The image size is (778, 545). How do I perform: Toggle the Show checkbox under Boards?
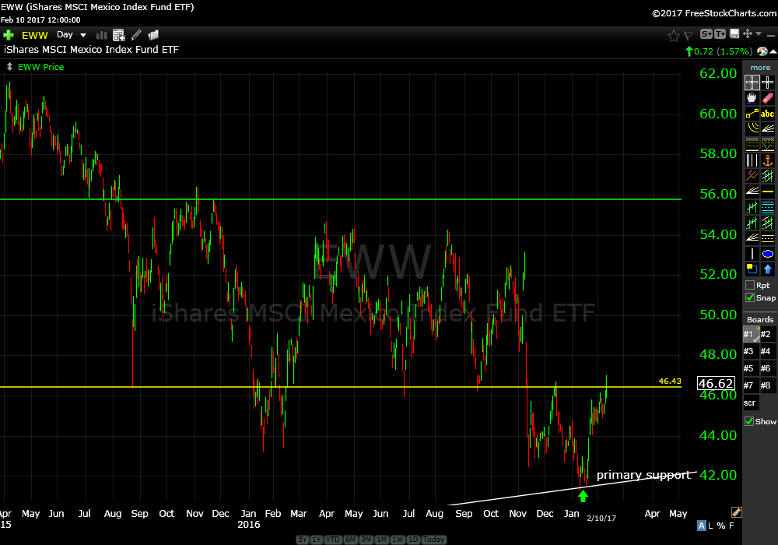(x=750, y=421)
